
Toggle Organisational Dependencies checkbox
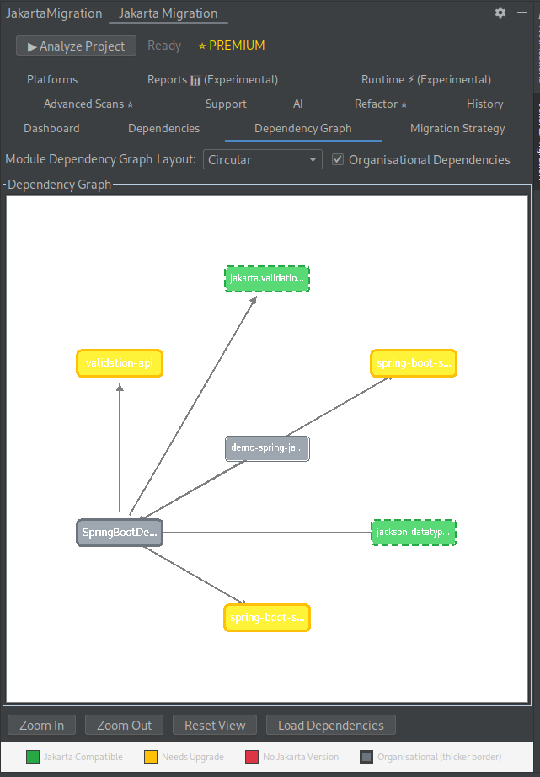pos(338,159)
